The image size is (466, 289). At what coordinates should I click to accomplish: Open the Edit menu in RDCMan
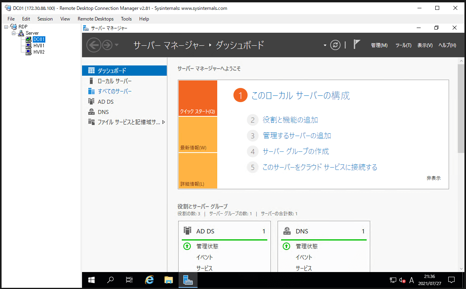point(26,19)
